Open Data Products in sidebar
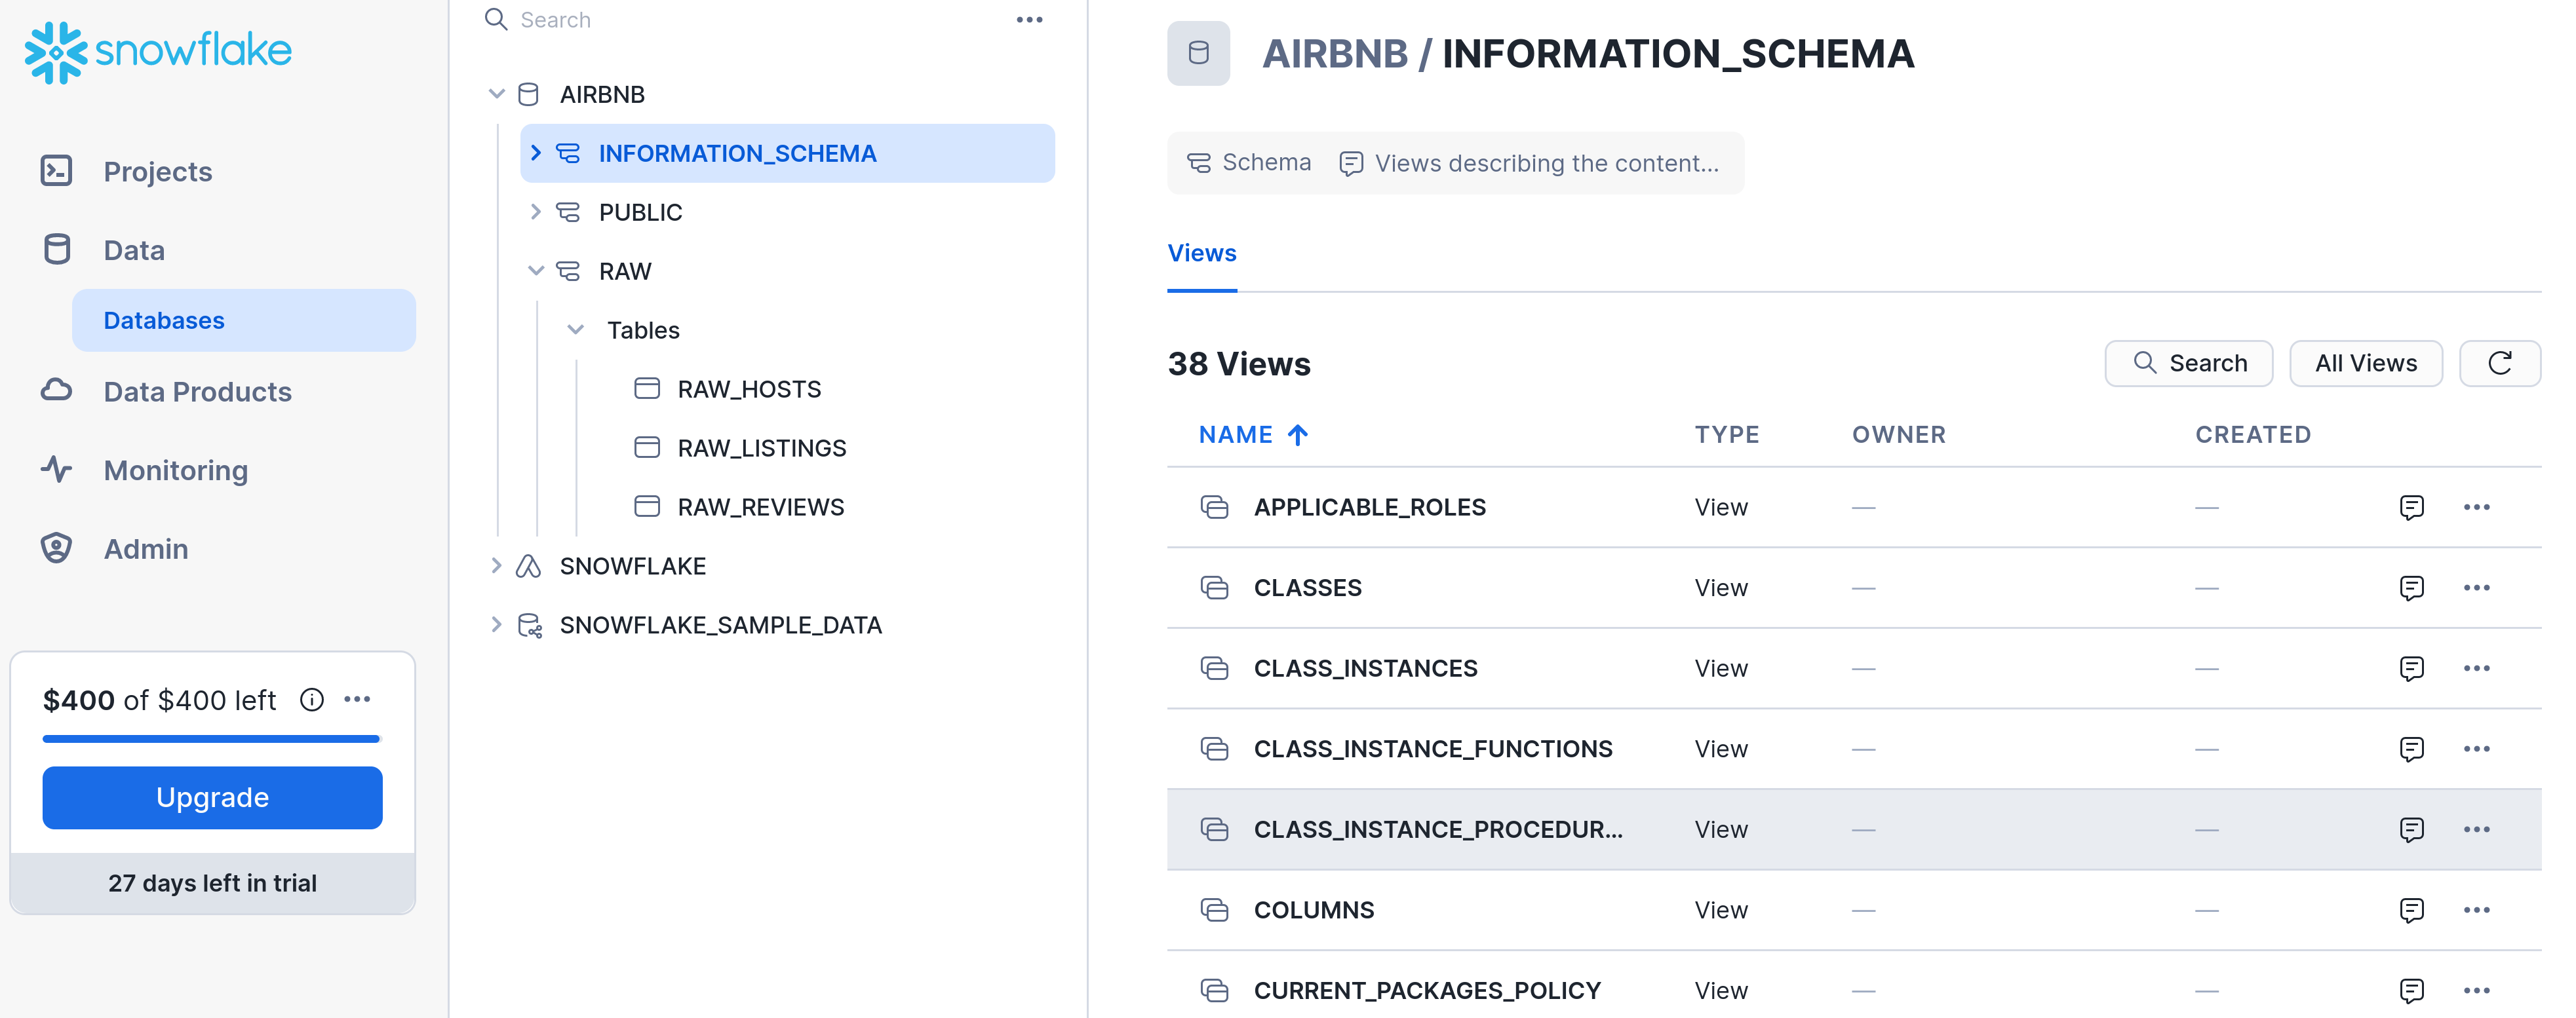 [x=197, y=392]
